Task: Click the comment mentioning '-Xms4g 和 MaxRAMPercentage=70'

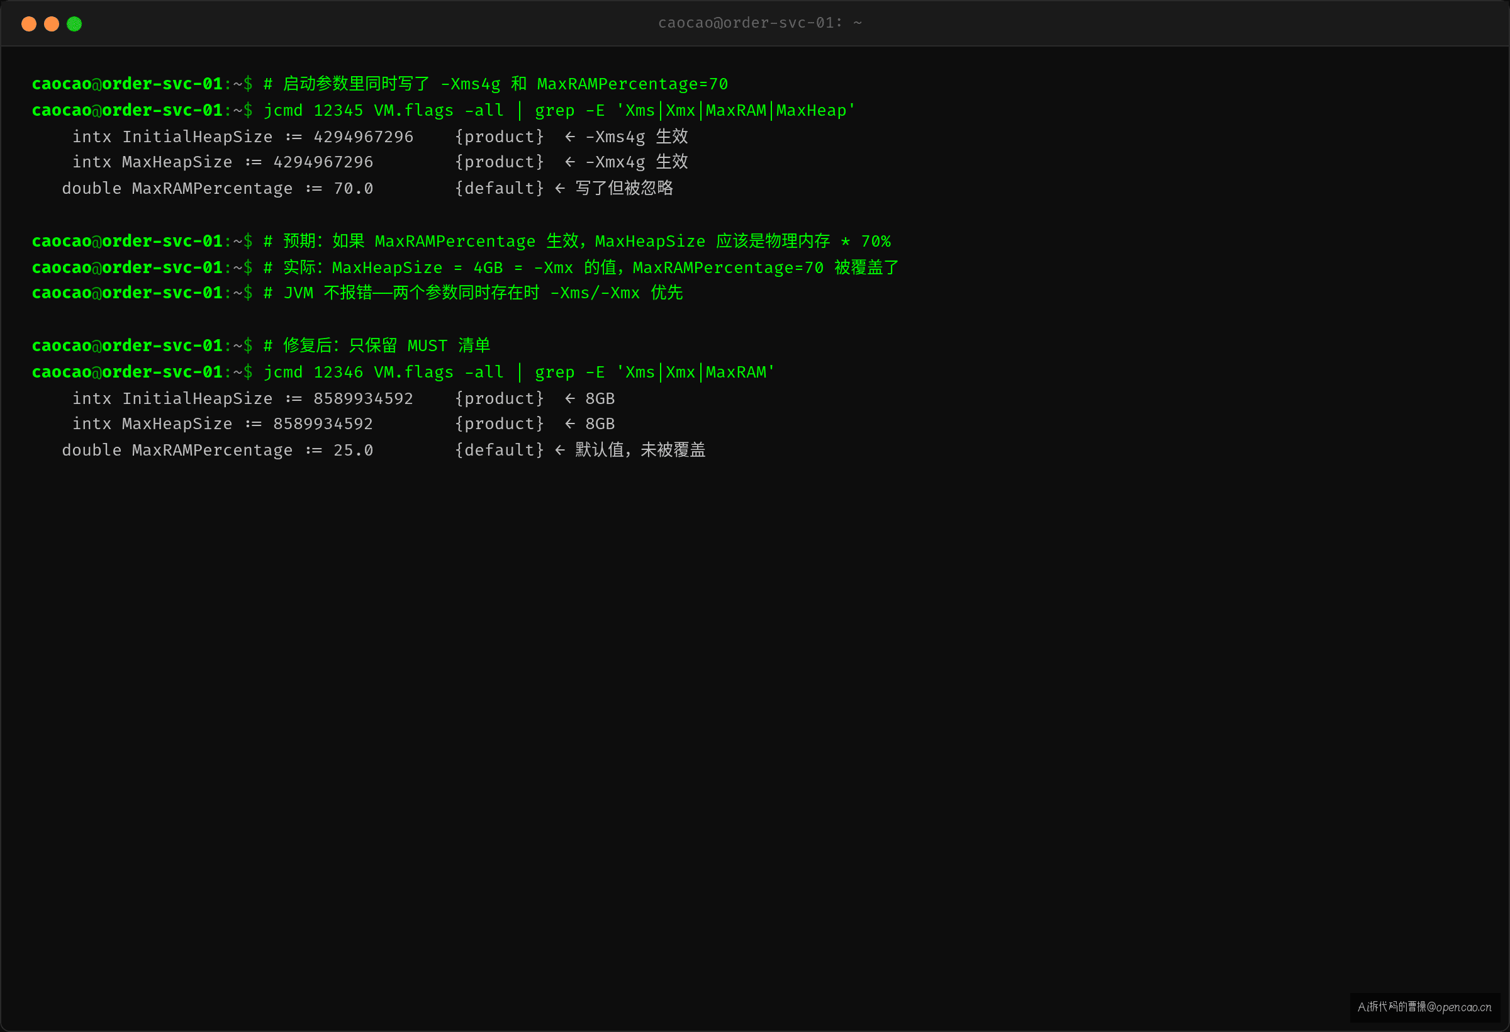Action: click(496, 84)
